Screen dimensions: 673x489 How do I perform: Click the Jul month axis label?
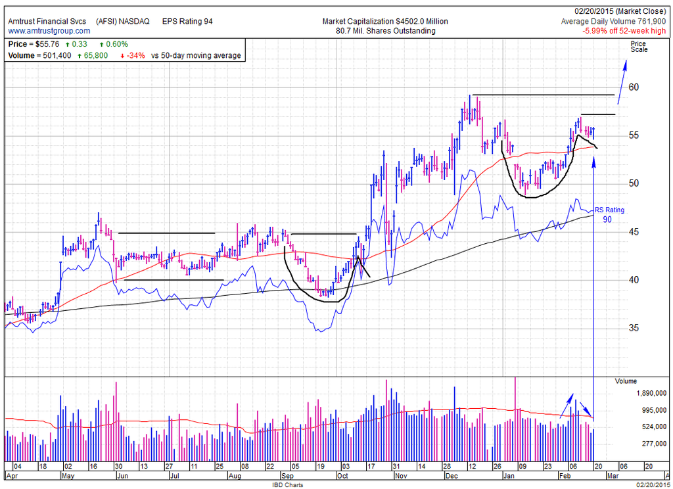coord(174,476)
